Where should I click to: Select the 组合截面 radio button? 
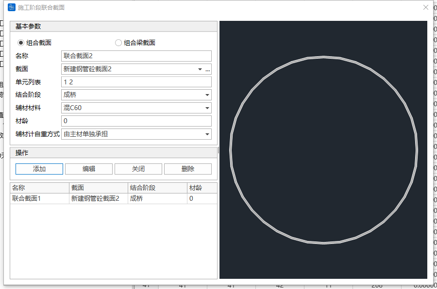point(20,43)
